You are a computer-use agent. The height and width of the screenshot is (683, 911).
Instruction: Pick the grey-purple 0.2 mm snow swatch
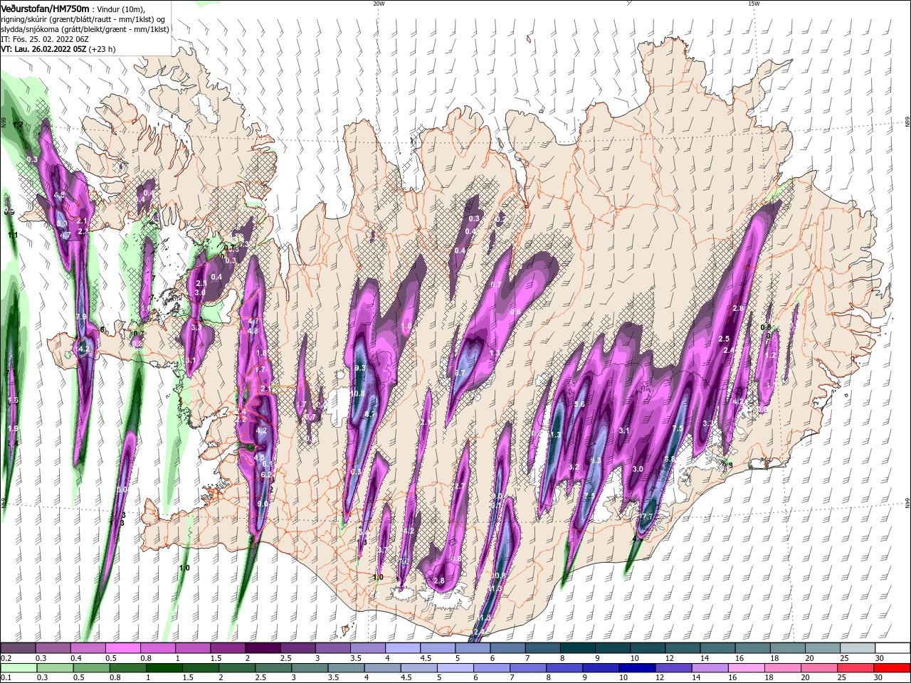[x=18, y=648]
